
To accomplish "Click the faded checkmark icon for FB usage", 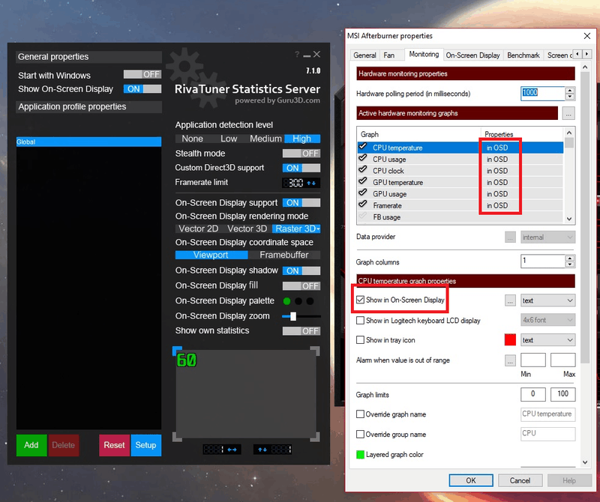I will coord(362,216).
